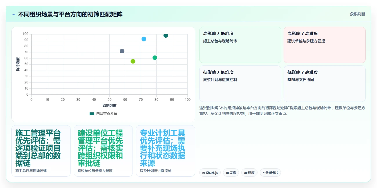Click 施工总包与现场闭环 caption under first data card
Image resolution: width=377 pixels, height=188 pixels.
click(31, 171)
